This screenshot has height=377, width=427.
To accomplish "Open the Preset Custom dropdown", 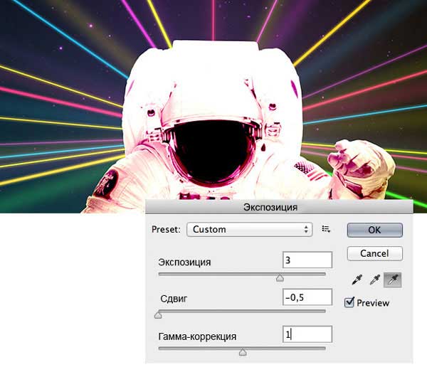I will click(249, 229).
